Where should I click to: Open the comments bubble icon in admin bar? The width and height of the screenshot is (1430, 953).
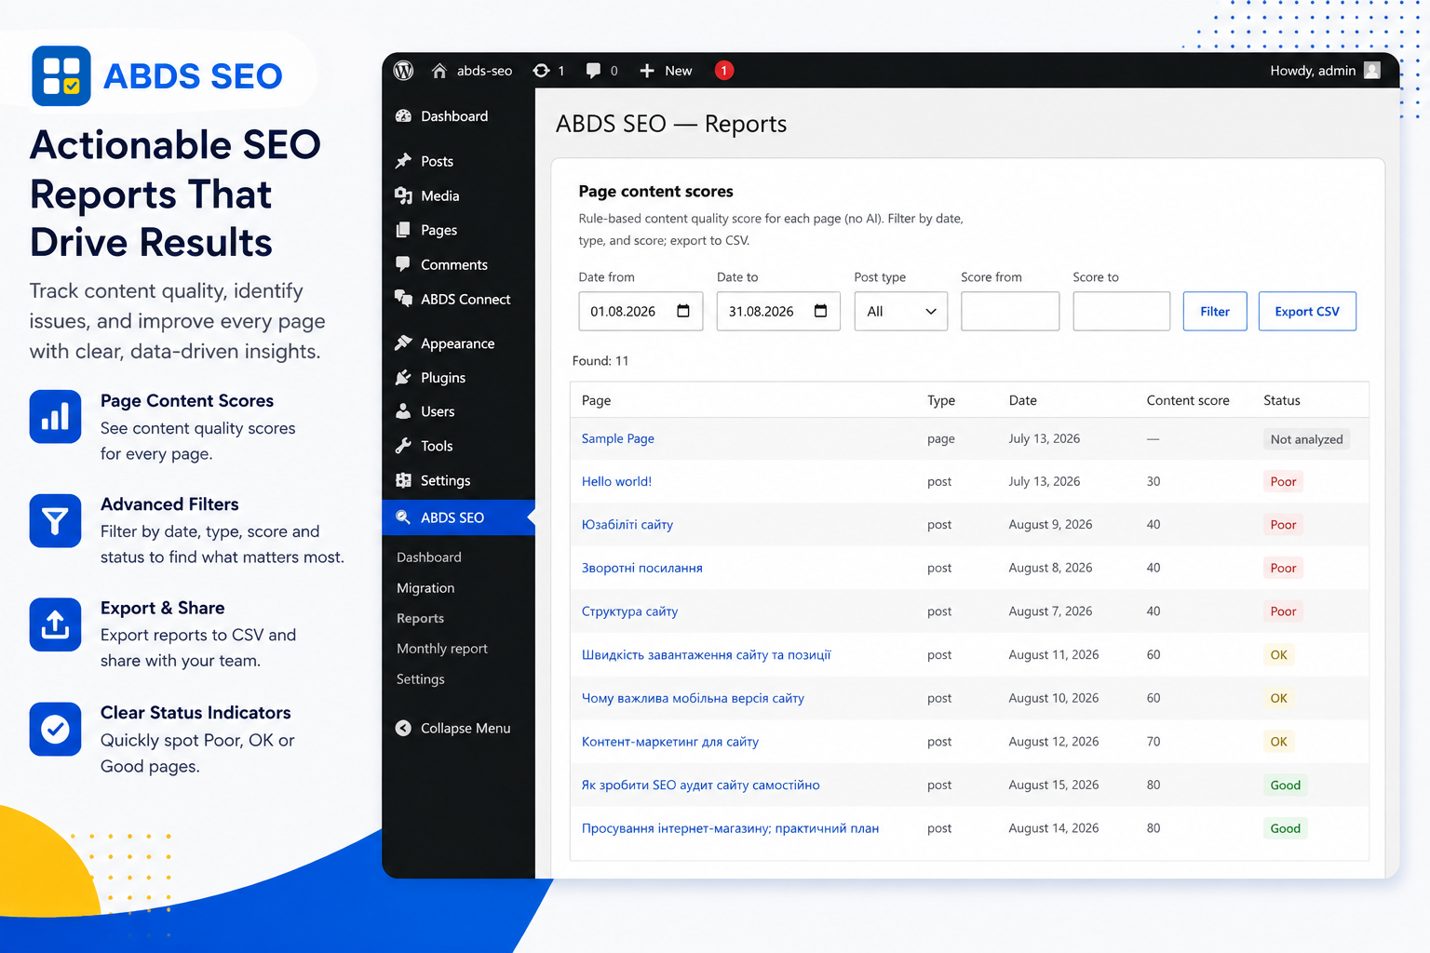[x=593, y=71]
